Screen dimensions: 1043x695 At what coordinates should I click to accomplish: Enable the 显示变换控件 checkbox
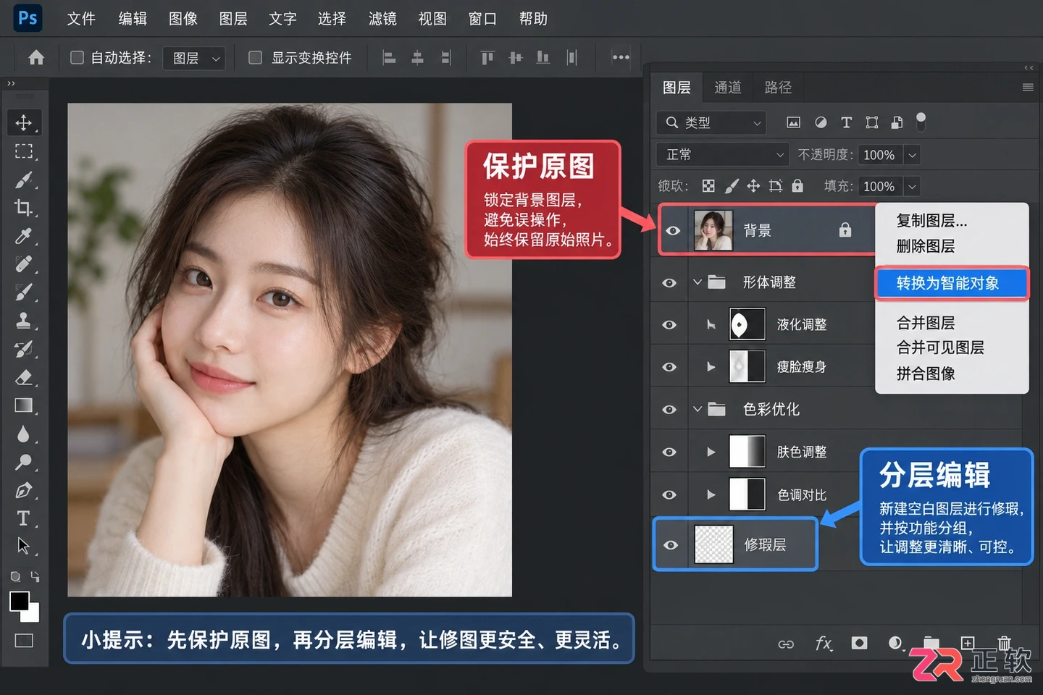point(255,57)
